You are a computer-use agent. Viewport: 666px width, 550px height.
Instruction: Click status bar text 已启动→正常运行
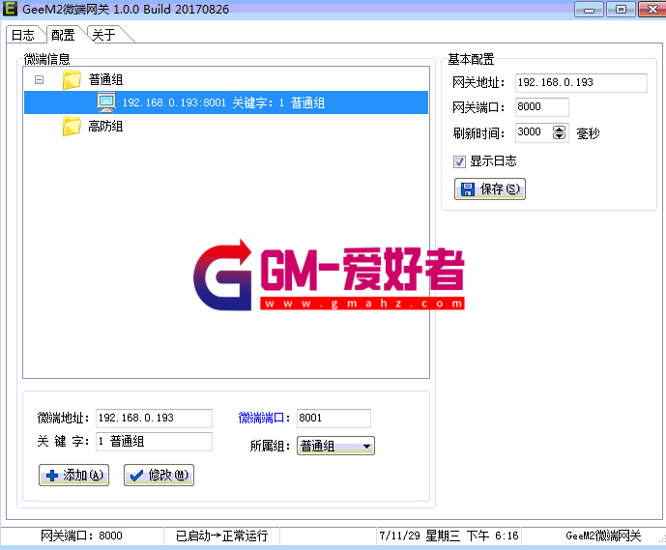click(221, 536)
